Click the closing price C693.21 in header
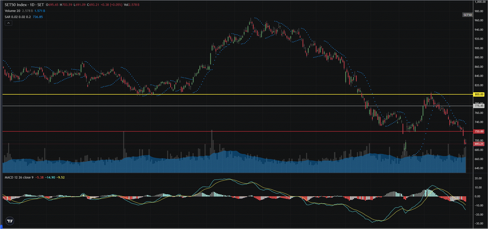Image resolution: width=488 pixels, height=229 pixels. pyautogui.click(x=93, y=5)
